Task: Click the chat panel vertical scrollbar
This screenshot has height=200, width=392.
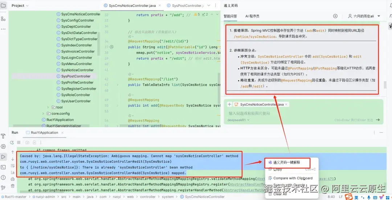Action: coord(385,85)
